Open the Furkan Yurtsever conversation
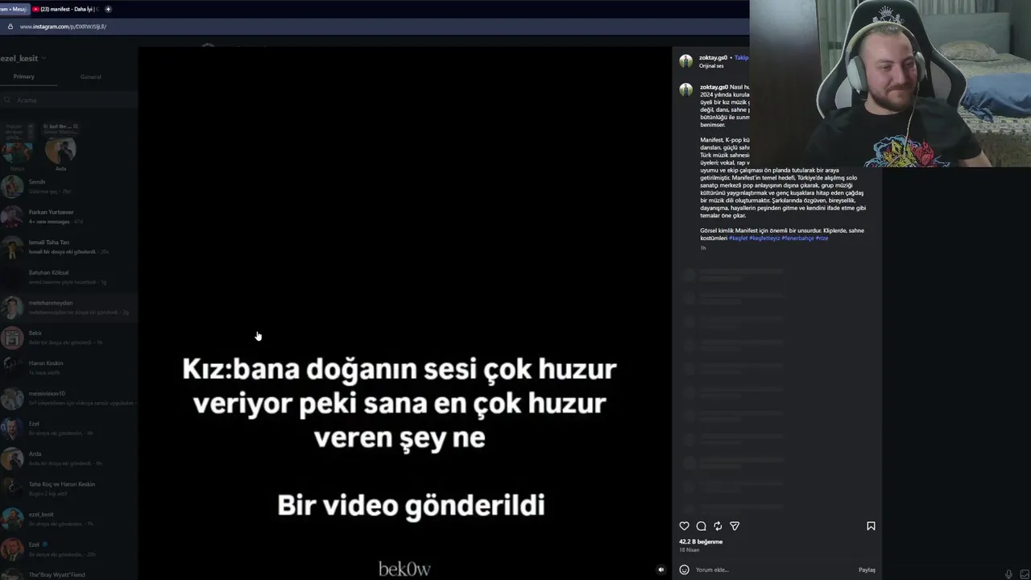The image size is (1031, 580). [x=68, y=217]
